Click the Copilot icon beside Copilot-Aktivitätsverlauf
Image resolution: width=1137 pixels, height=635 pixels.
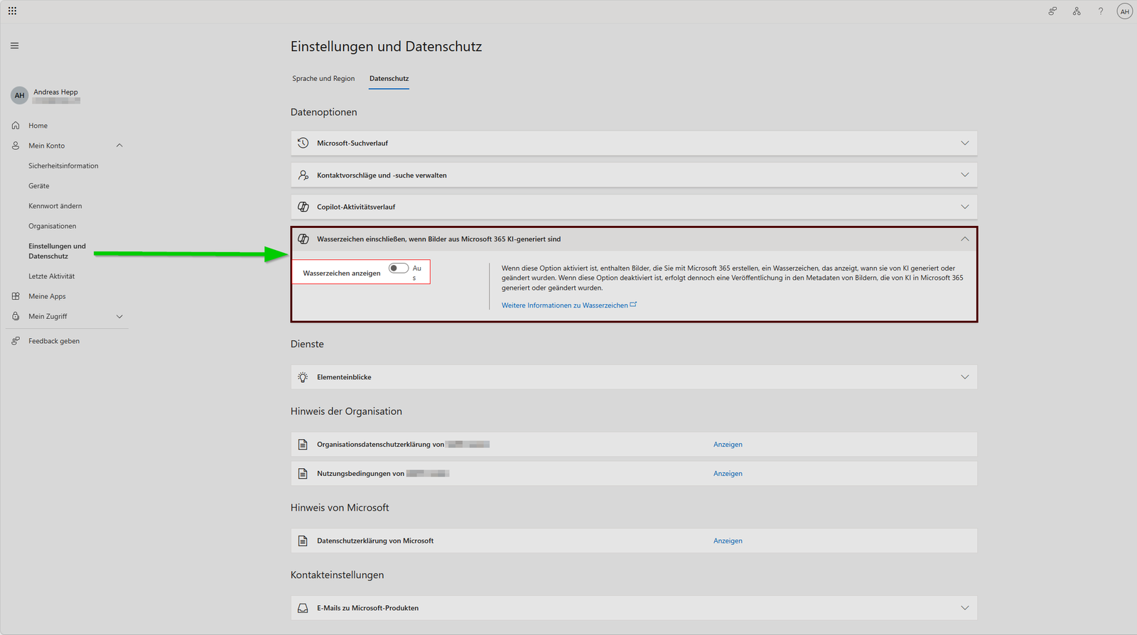point(303,207)
